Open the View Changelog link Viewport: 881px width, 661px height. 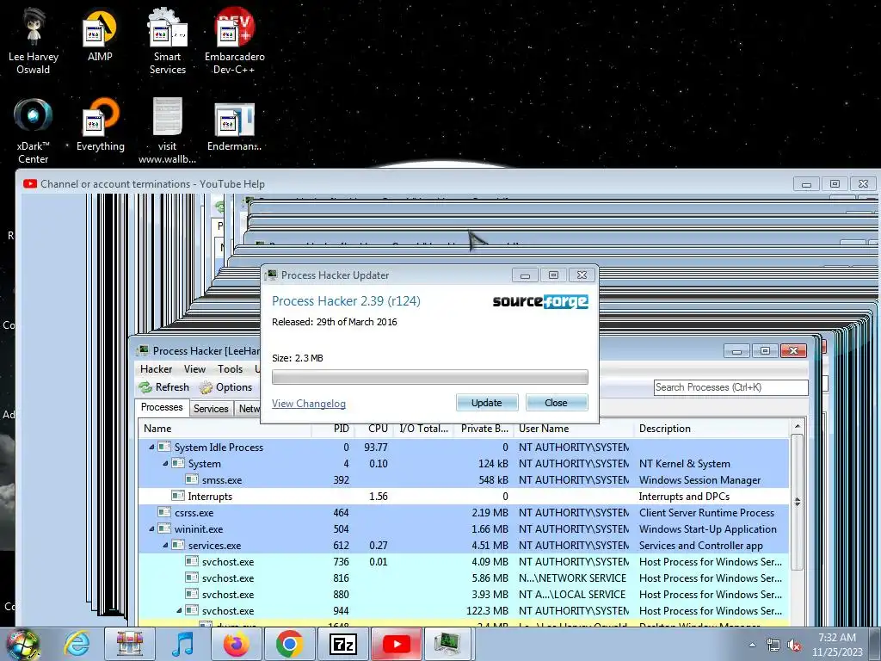pos(309,404)
